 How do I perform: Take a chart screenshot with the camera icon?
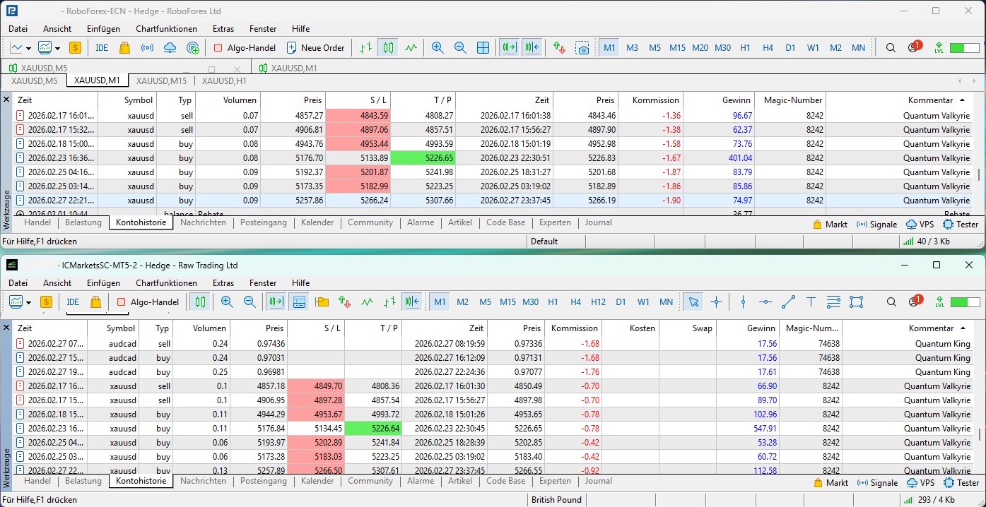pos(582,48)
